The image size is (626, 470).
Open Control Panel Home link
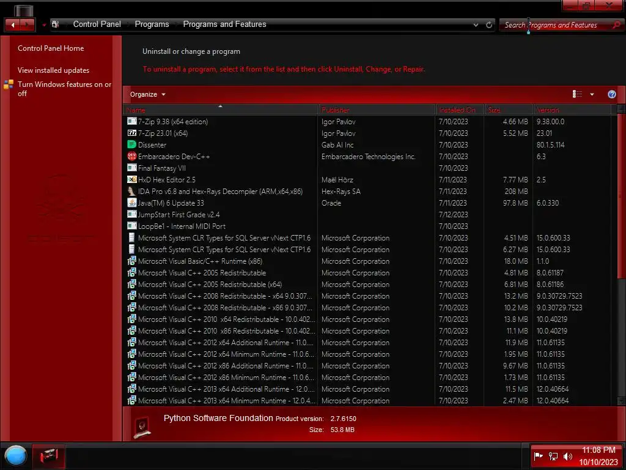pyautogui.click(x=51, y=48)
